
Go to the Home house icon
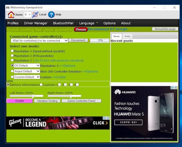click(x=11, y=15)
